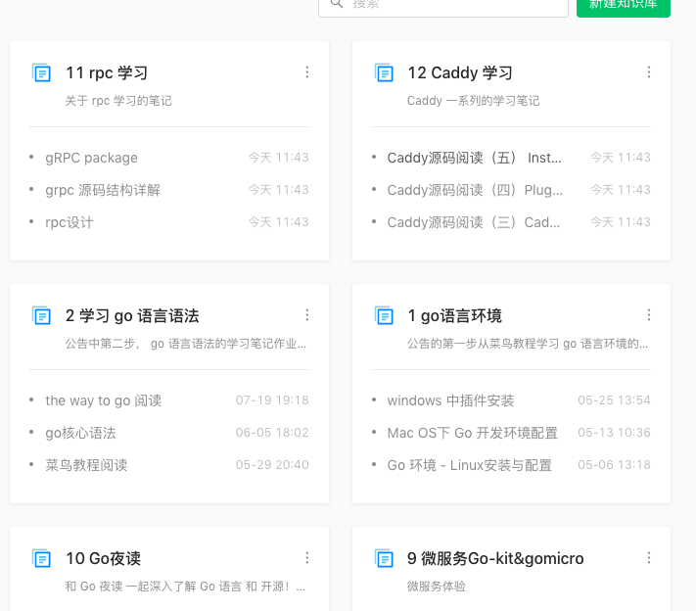696x611 pixels.
Task: Click the 1 go语言环境 notebook icon
Action: [x=384, y=315]
